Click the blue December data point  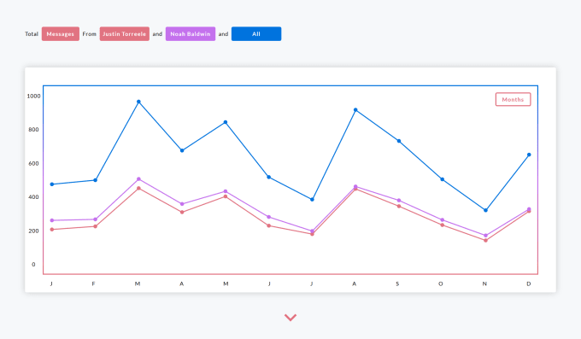(529, 155)
